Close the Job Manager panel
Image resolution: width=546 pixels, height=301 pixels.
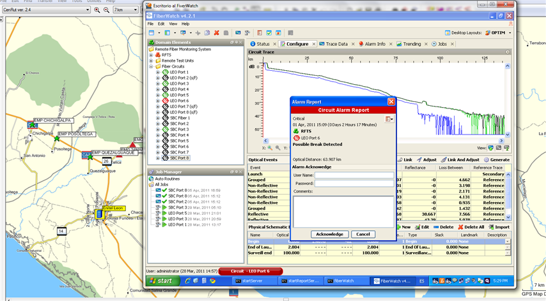(240, 172)
